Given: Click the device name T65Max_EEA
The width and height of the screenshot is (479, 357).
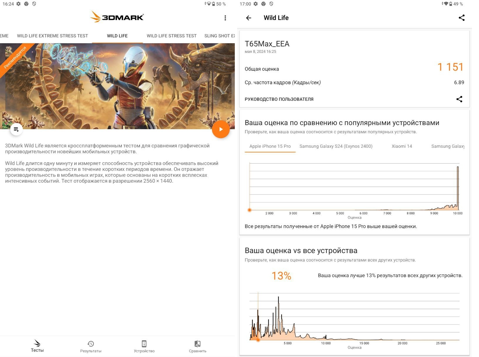Looking at the screenshot, I should click(267, 44).
